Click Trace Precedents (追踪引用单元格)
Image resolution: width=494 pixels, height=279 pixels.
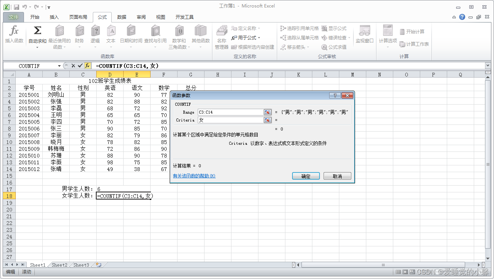click(300, 28)
